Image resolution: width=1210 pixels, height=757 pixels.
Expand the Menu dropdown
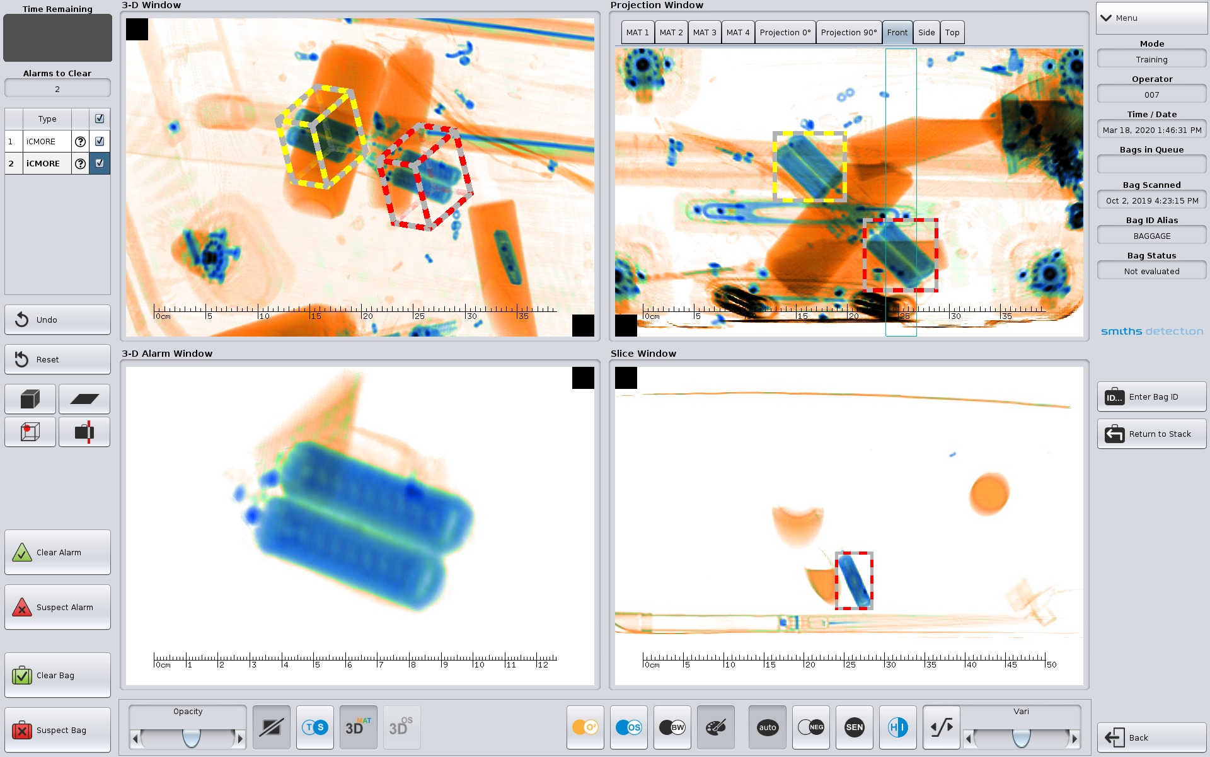1151,18
